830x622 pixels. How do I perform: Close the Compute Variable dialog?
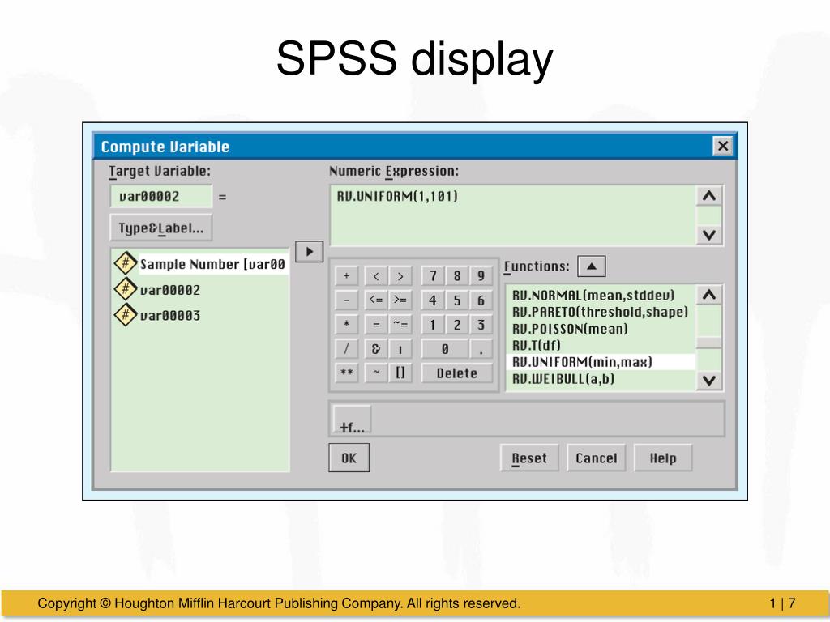[722, 146]
